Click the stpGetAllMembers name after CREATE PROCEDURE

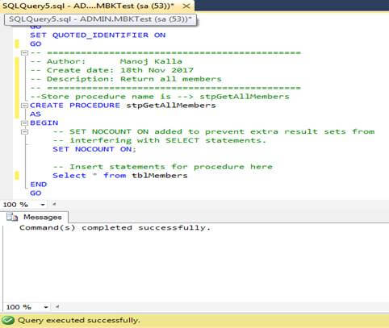pyautogui.click(x=171, y=106)
